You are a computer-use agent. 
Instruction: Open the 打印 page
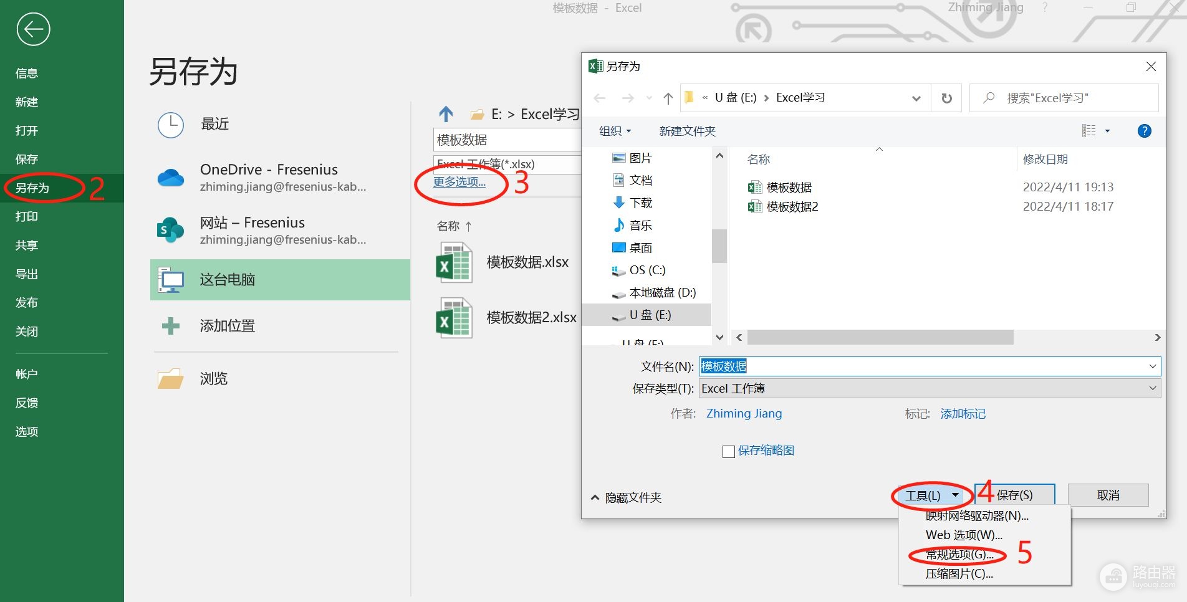(x=27, y=216)
